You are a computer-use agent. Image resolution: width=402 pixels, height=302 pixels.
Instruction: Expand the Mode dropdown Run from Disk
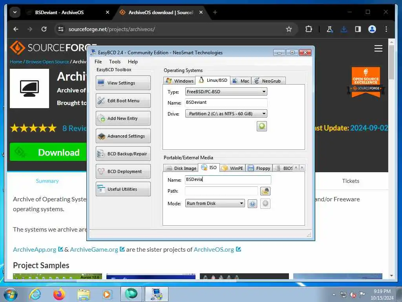tap(215, 203)
